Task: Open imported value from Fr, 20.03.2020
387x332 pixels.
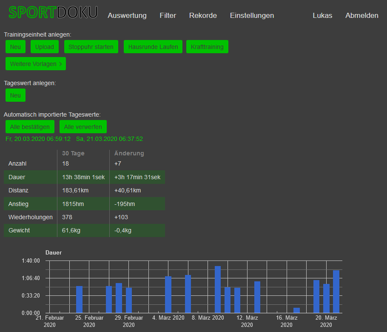Action: pyautogui.click(x=38, y=139)
